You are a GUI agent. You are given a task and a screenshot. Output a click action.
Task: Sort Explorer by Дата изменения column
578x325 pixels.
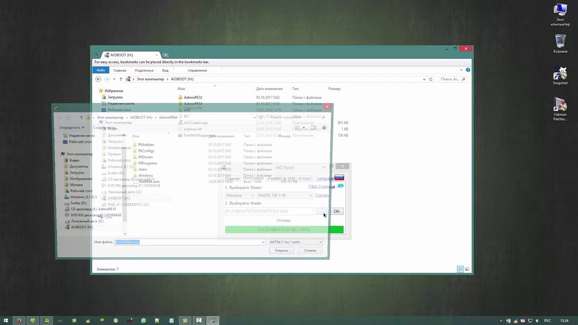click(269, 89)
